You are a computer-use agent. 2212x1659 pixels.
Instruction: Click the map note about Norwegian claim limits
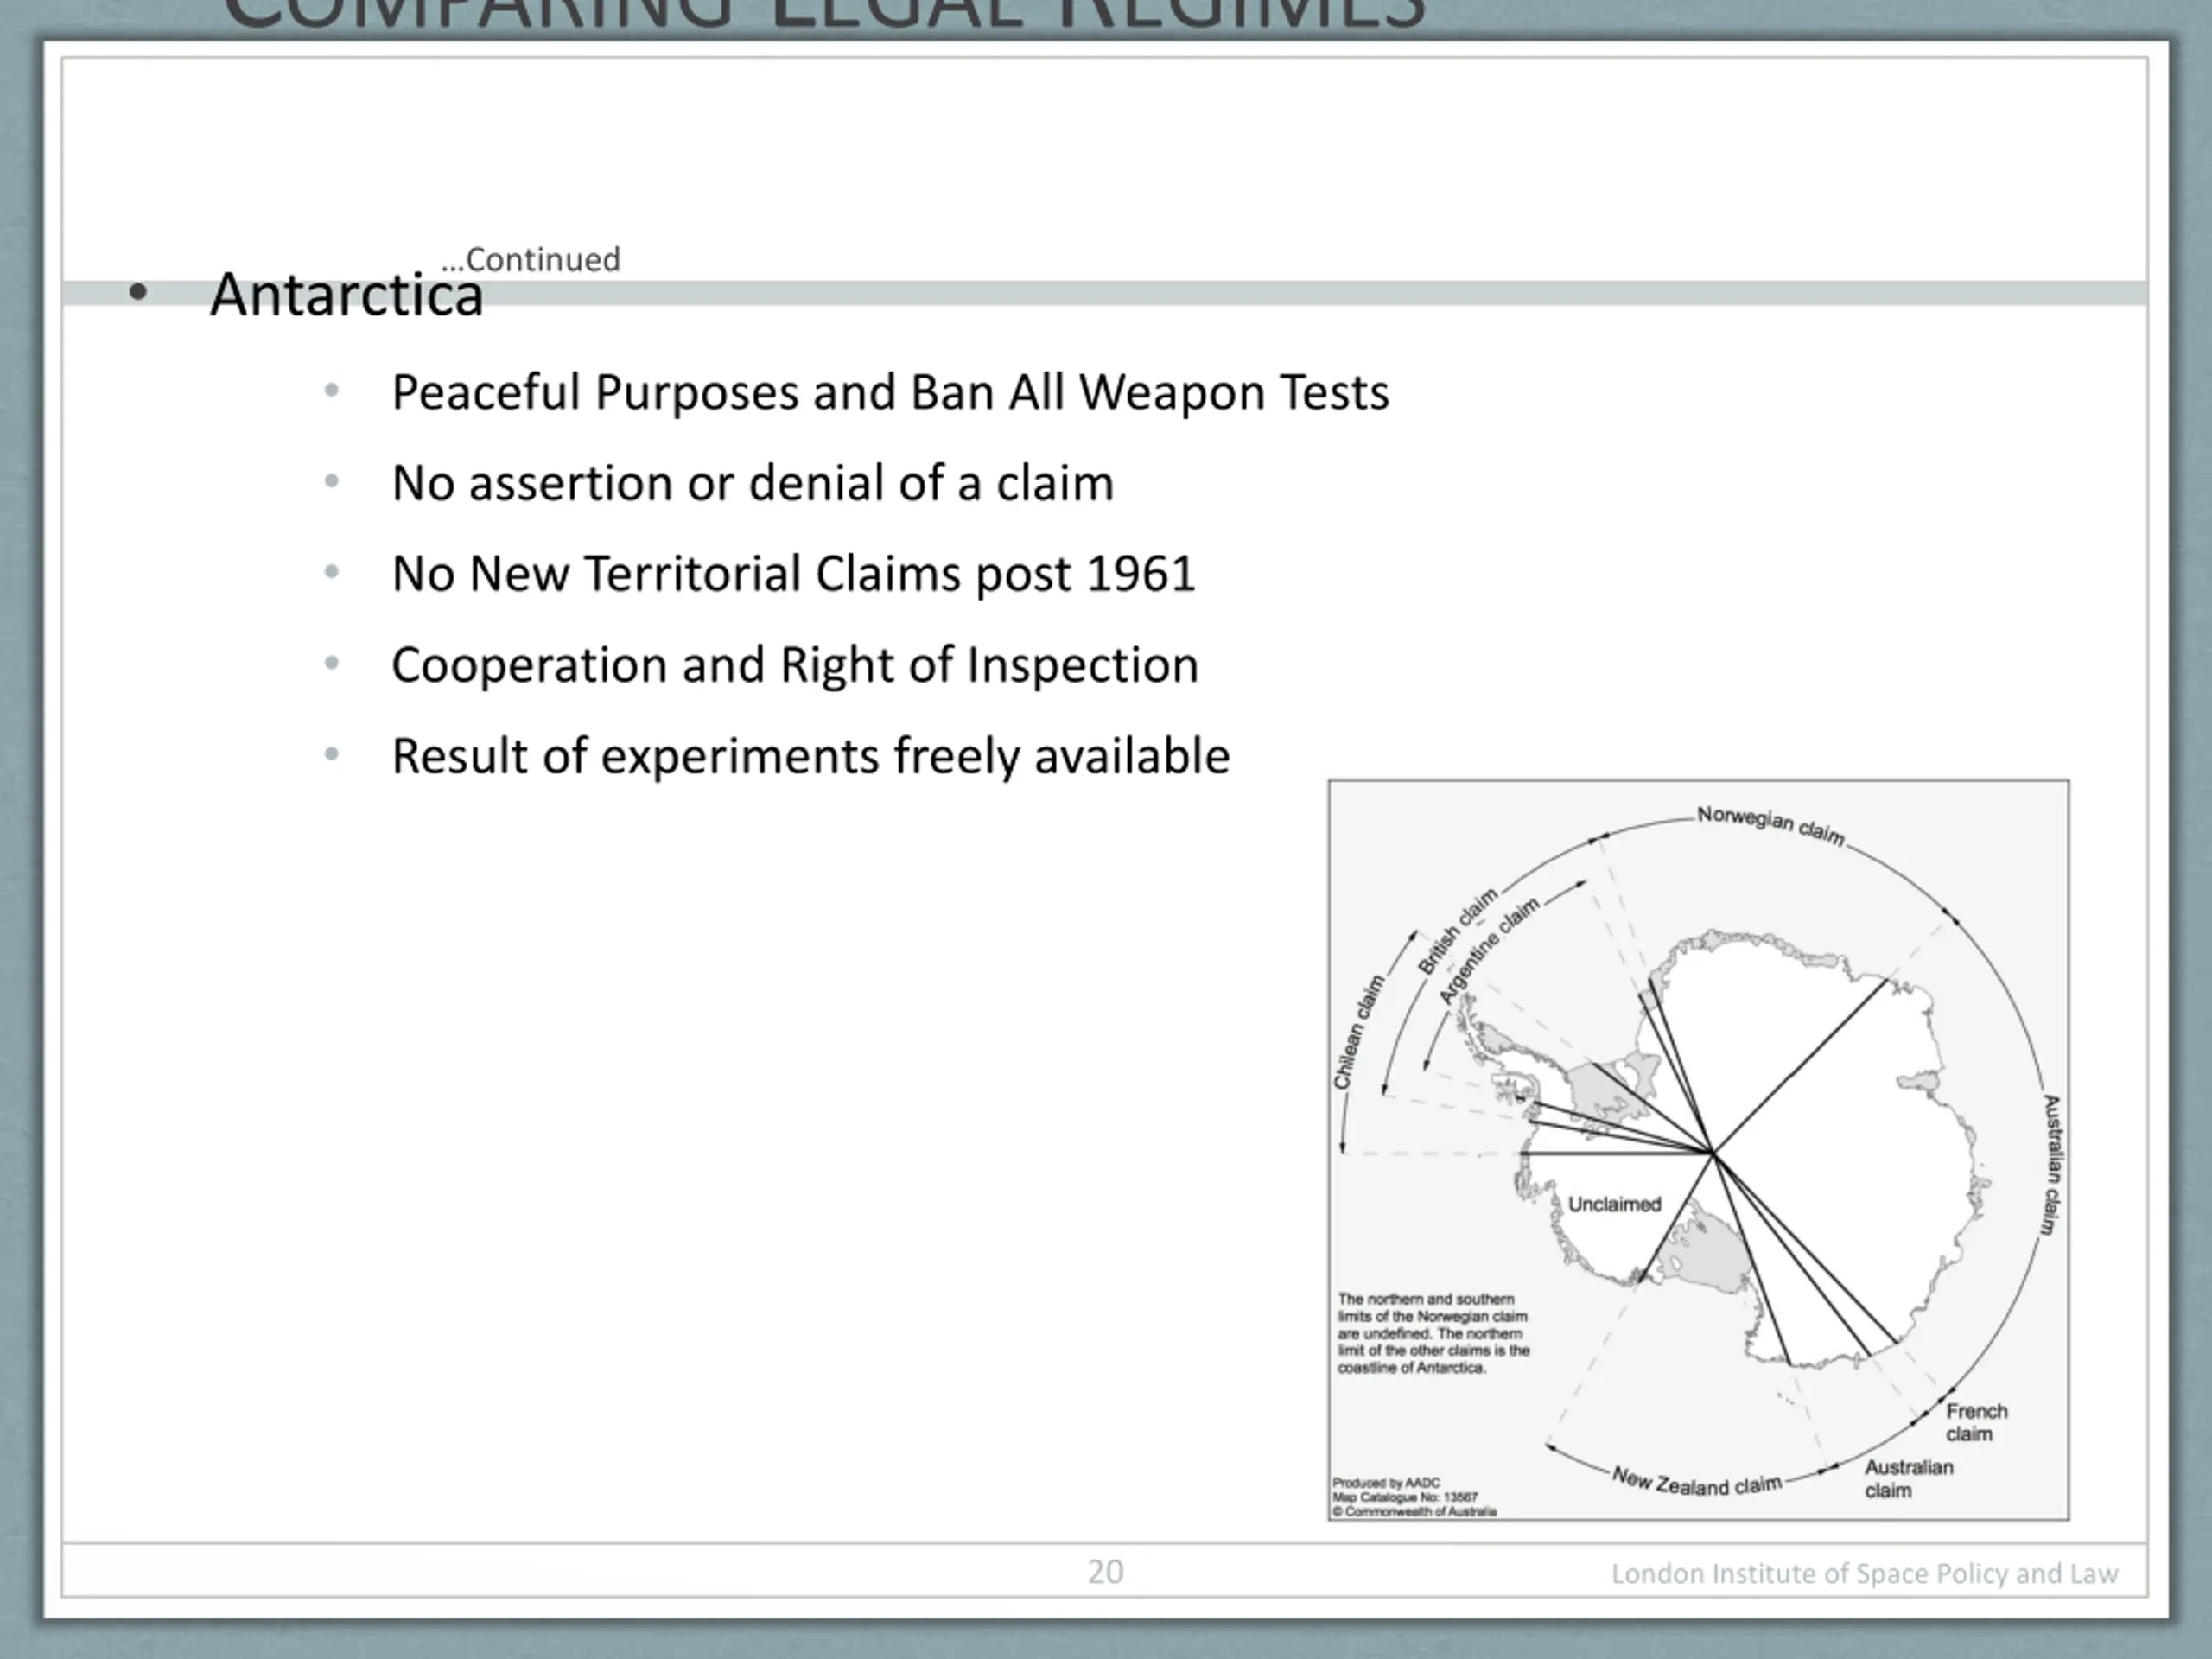click(x=1433, y=1333)
